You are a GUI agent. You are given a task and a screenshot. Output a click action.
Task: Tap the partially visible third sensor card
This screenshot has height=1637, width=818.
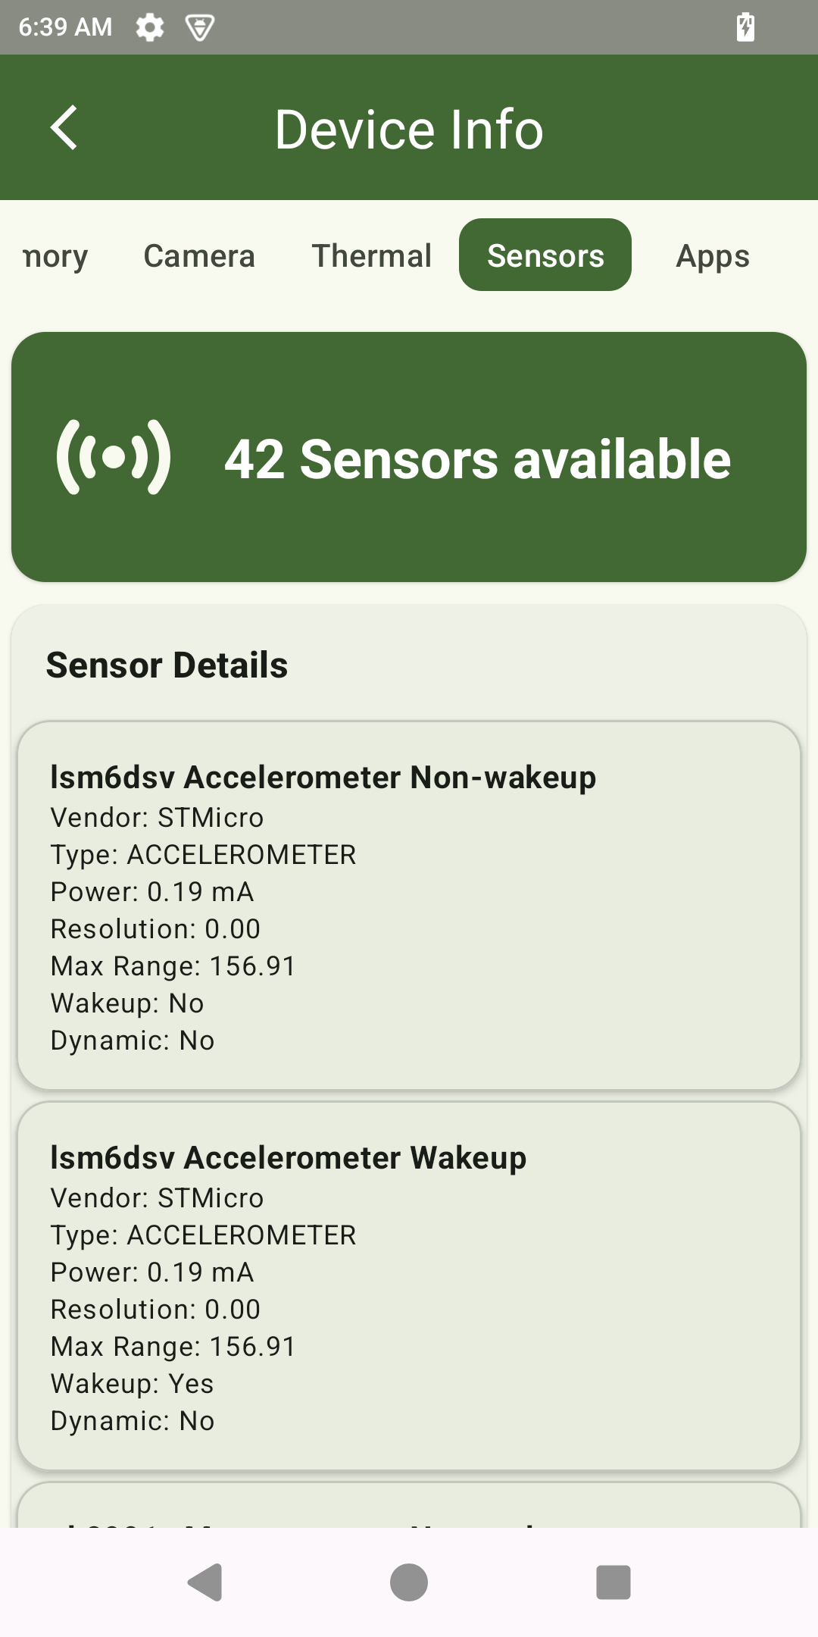[409, 1507]
